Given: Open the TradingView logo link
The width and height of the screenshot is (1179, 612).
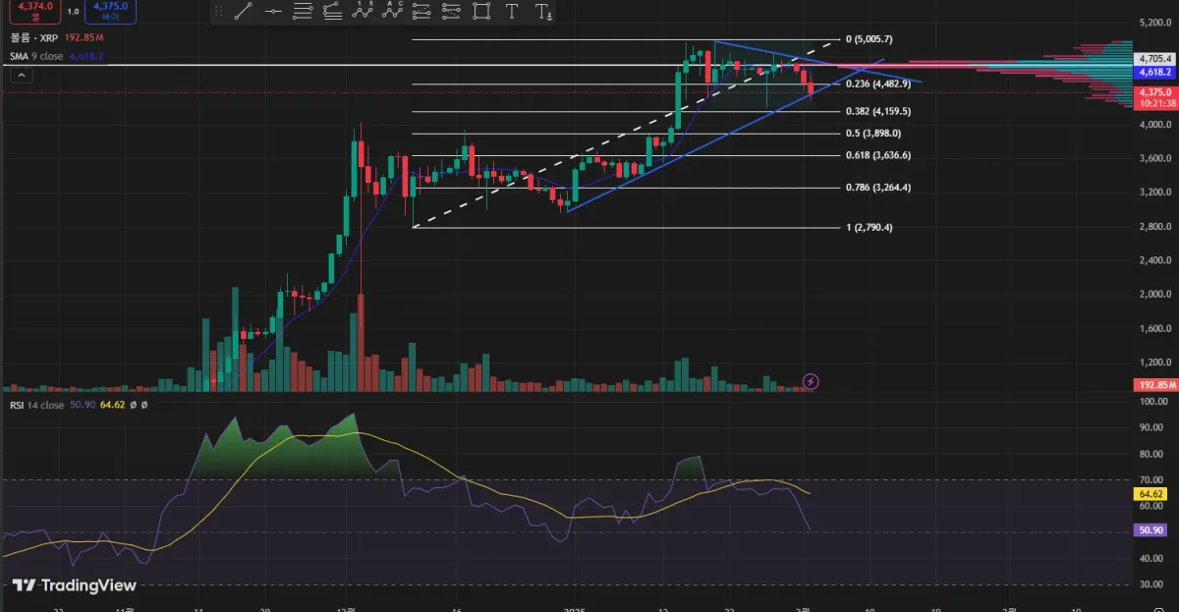Looking at the screenshot, I should tap(75, 585).
